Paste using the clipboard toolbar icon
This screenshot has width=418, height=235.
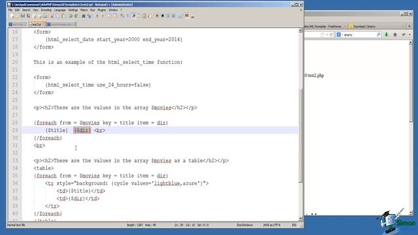tap(63, 16)
